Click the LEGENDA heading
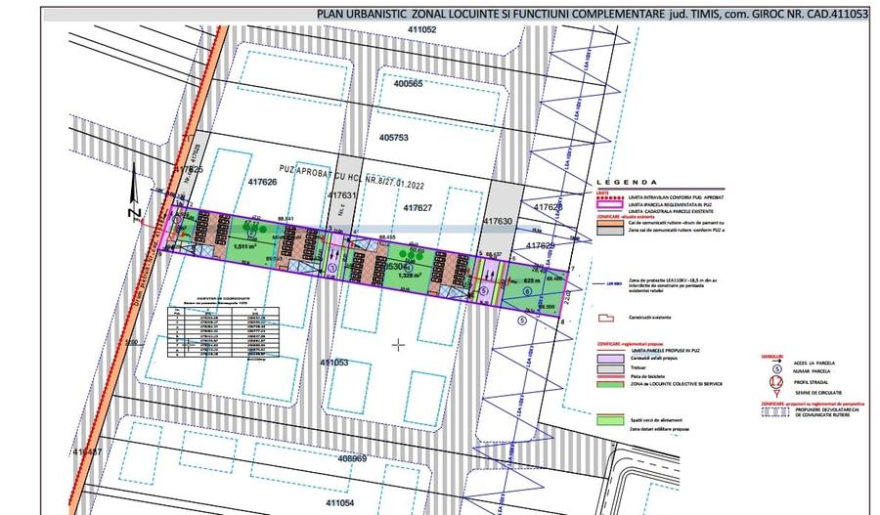 [x=634, y=185]
